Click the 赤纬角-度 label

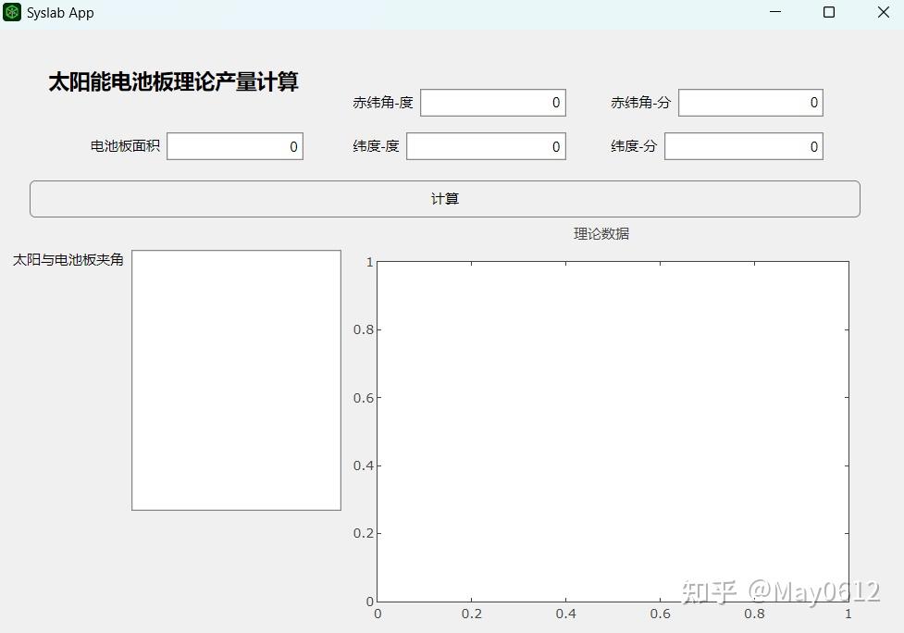(x=383, y=103)
